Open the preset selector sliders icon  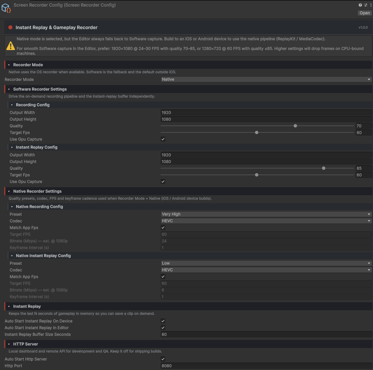366,5
